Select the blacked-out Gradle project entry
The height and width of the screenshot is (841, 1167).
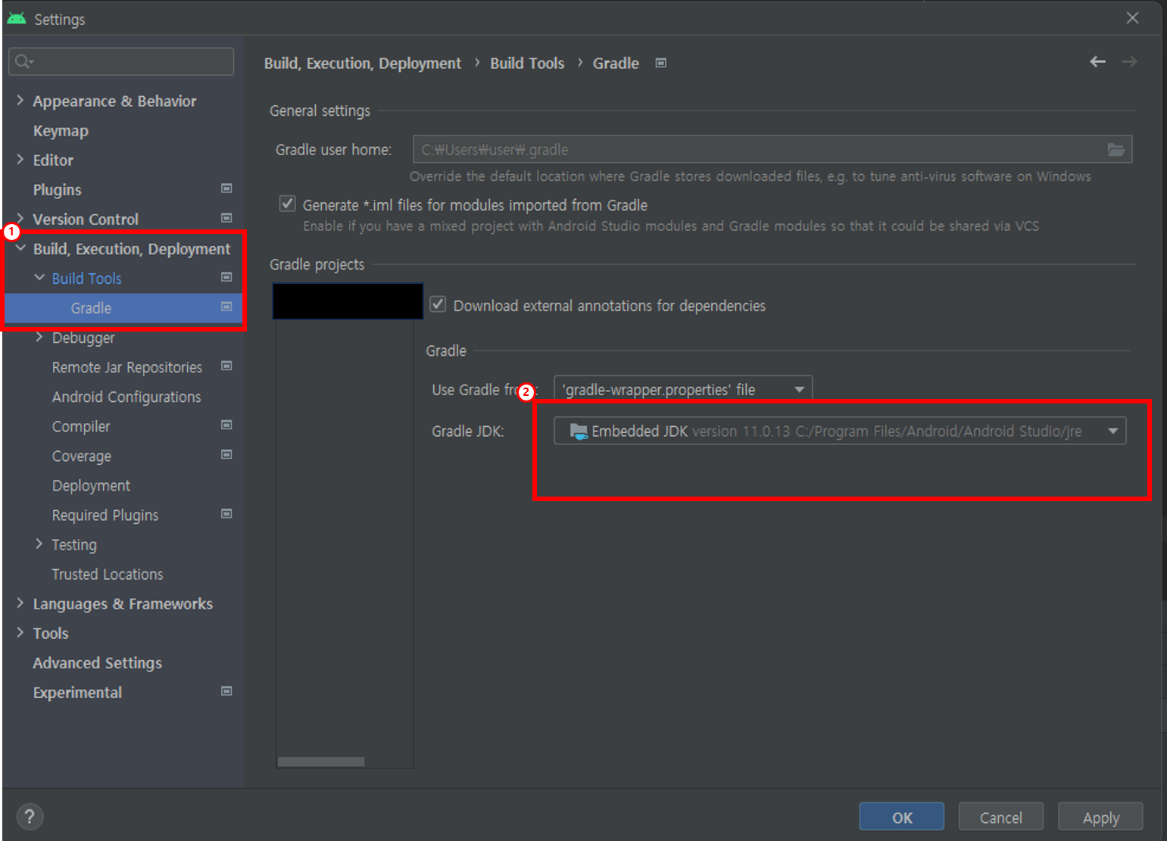click(348, 301)
